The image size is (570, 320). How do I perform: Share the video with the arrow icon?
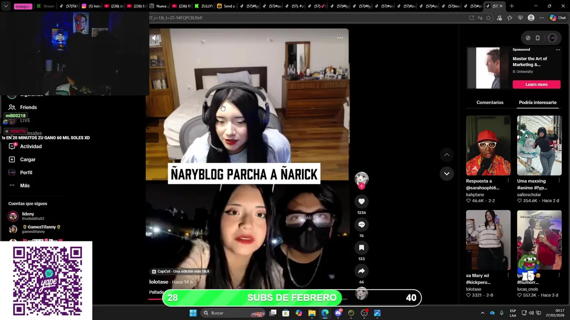point(362,271)
